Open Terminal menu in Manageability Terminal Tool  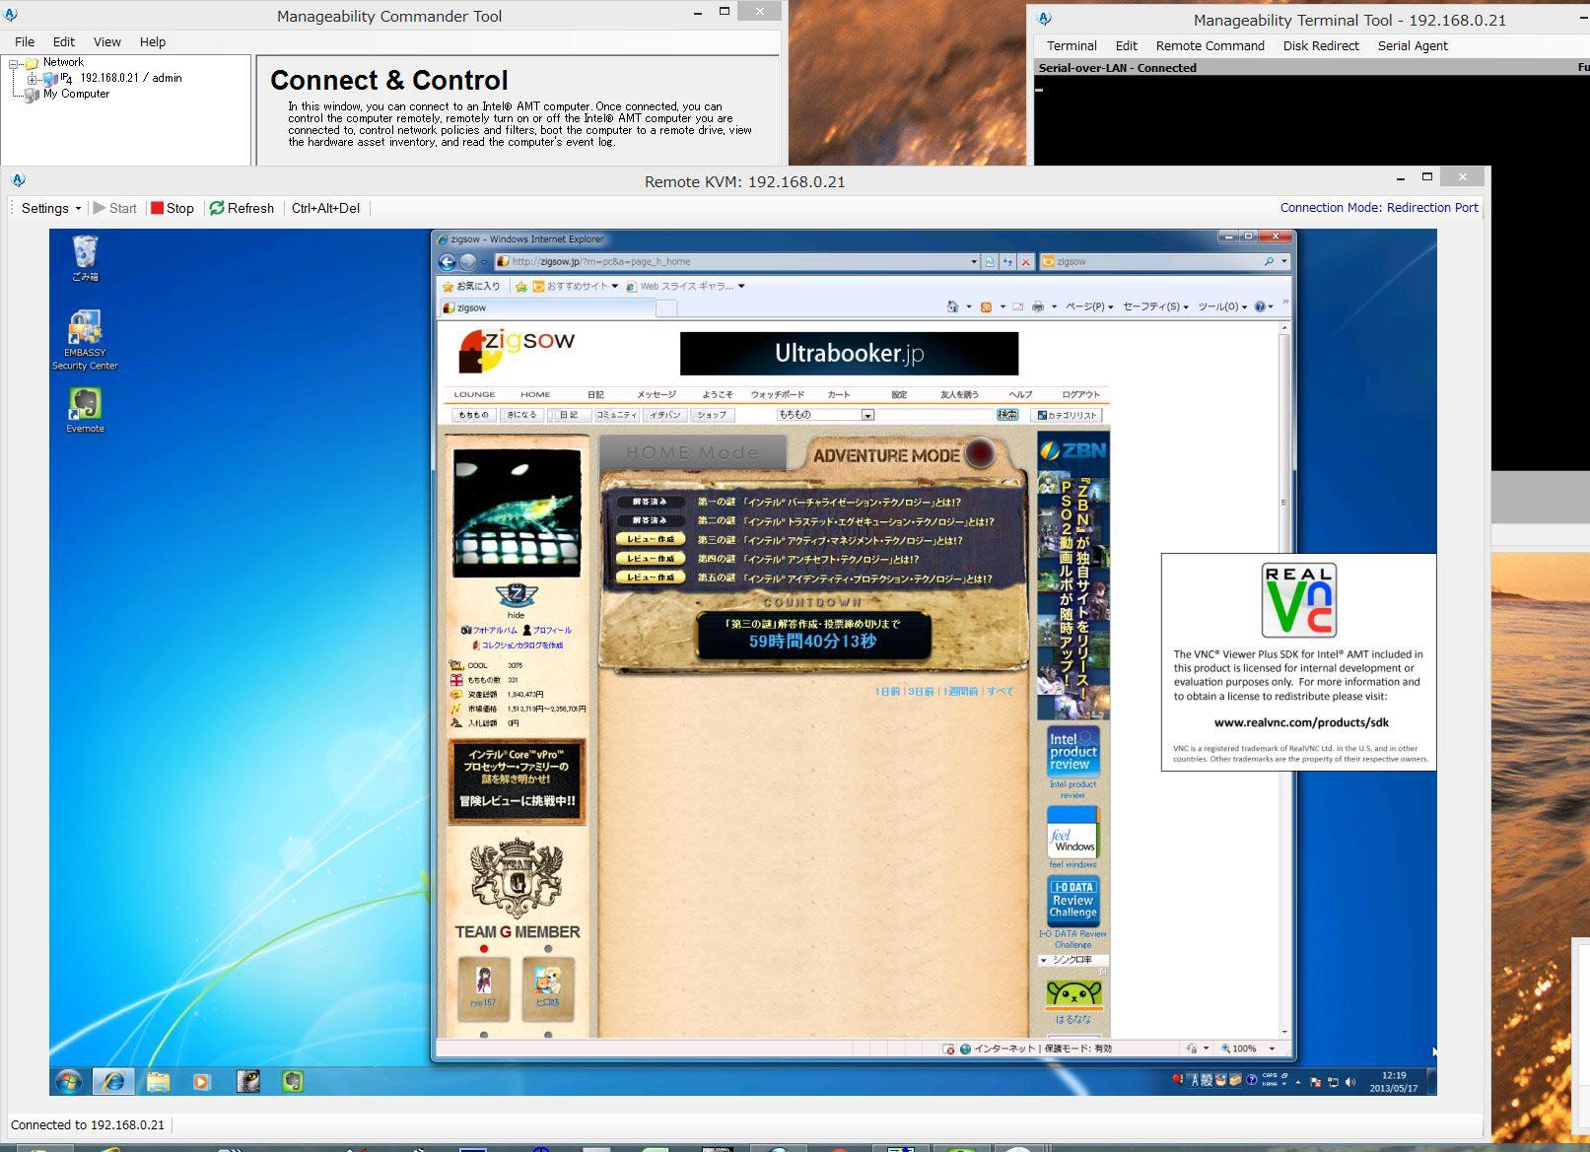point(1072,45)
